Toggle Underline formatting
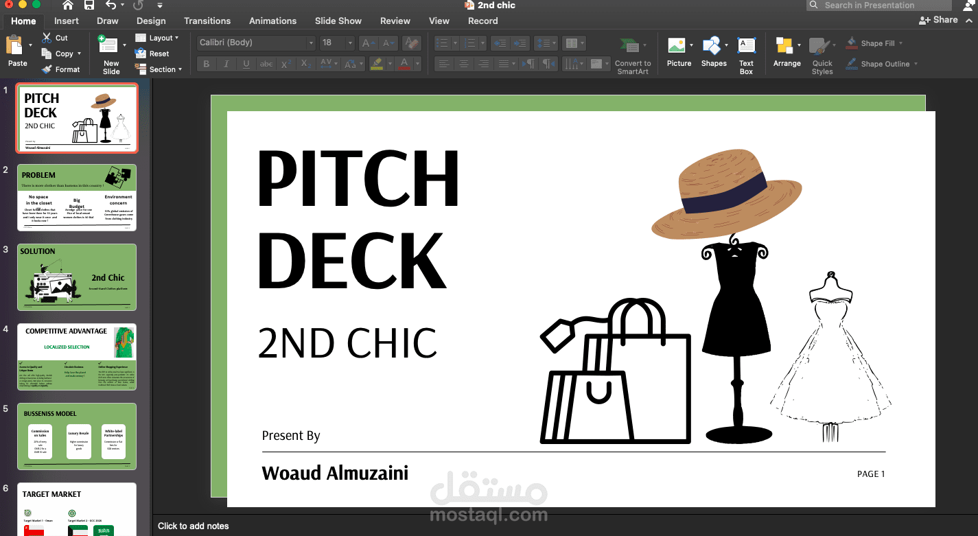The width and height of the screenshot is (978, 536). (246, 64)
